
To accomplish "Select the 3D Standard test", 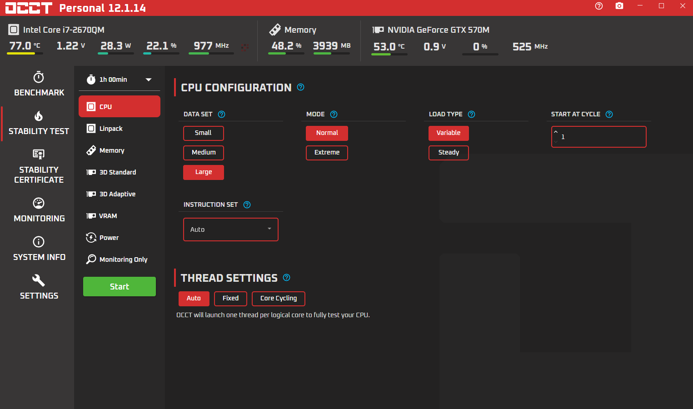I will coord(120,172).
